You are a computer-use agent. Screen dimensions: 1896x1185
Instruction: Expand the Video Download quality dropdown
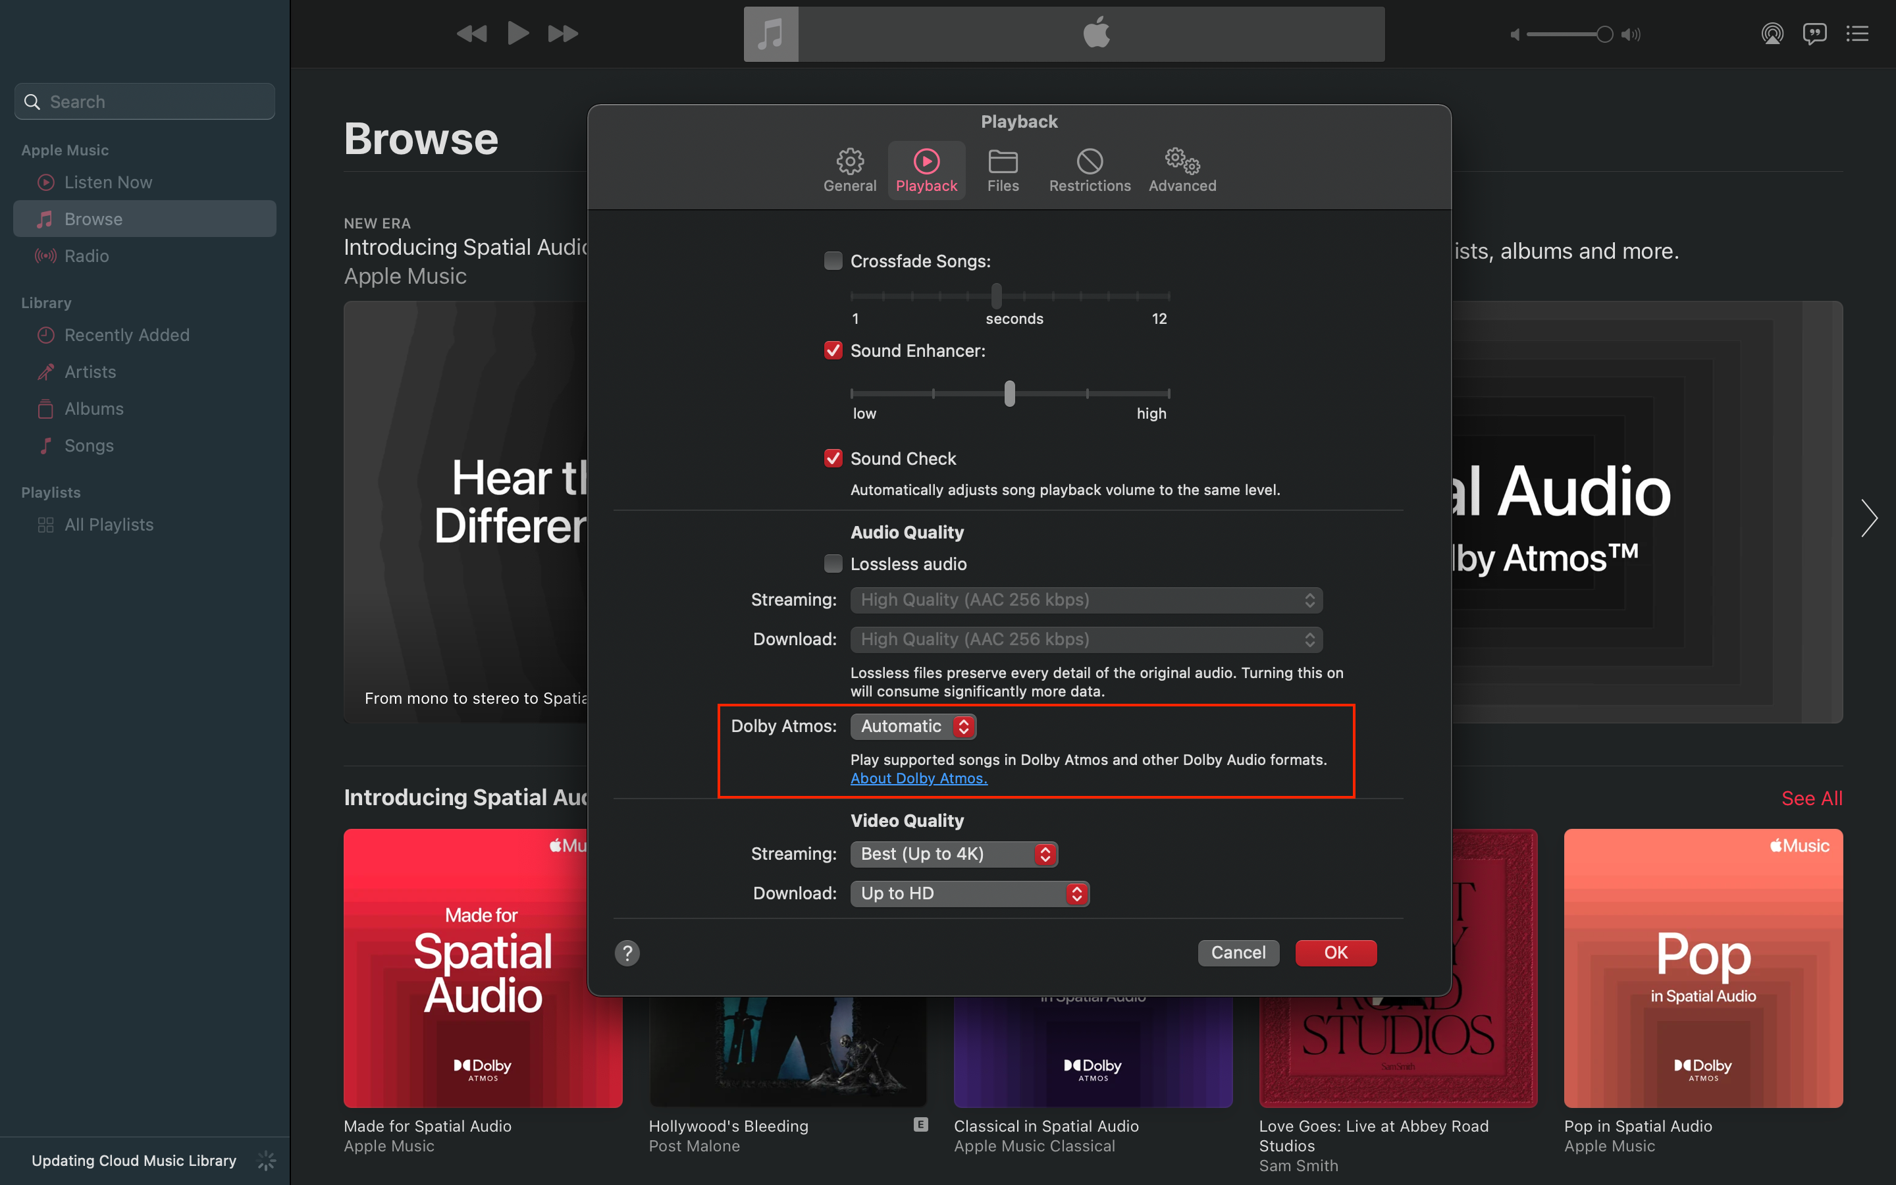(x=969, y=893)
